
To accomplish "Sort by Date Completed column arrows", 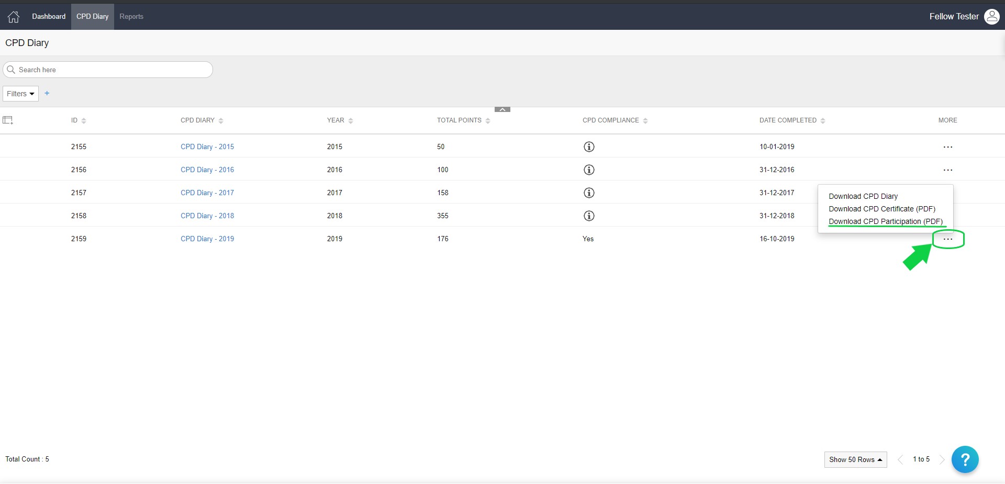I will click(823, 121).
